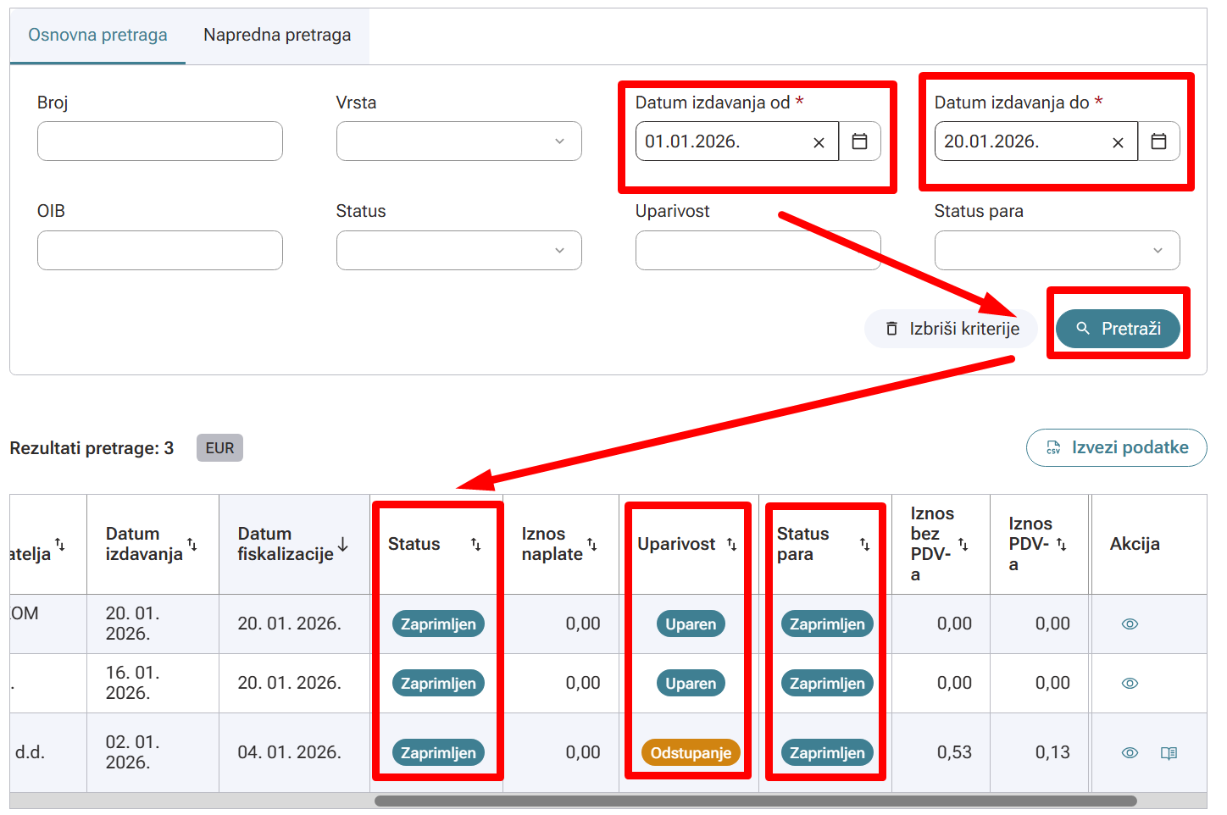Open book icon in third row actions

[x=1169, y=753]
